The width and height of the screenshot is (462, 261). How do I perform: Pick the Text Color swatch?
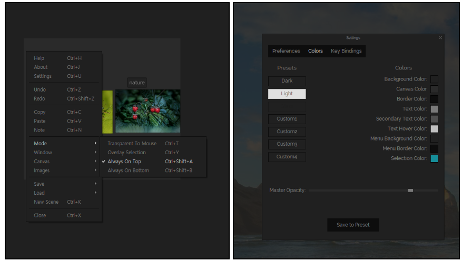pos(434,109)
